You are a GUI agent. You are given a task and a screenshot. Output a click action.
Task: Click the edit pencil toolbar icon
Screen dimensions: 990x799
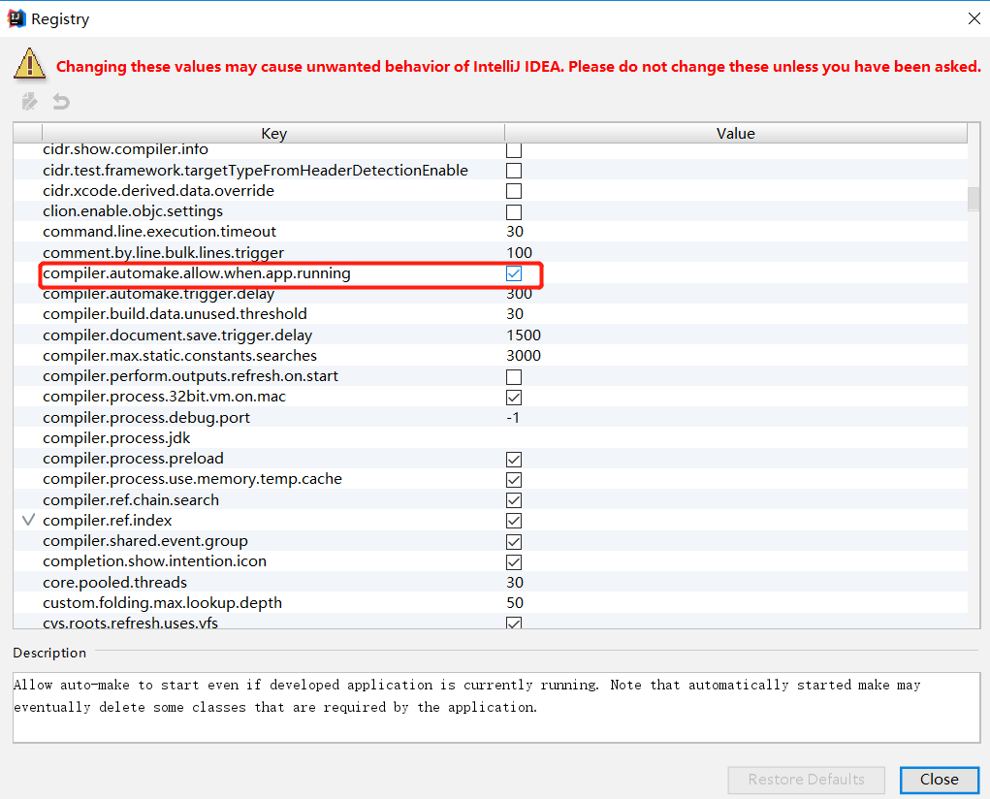29,101
